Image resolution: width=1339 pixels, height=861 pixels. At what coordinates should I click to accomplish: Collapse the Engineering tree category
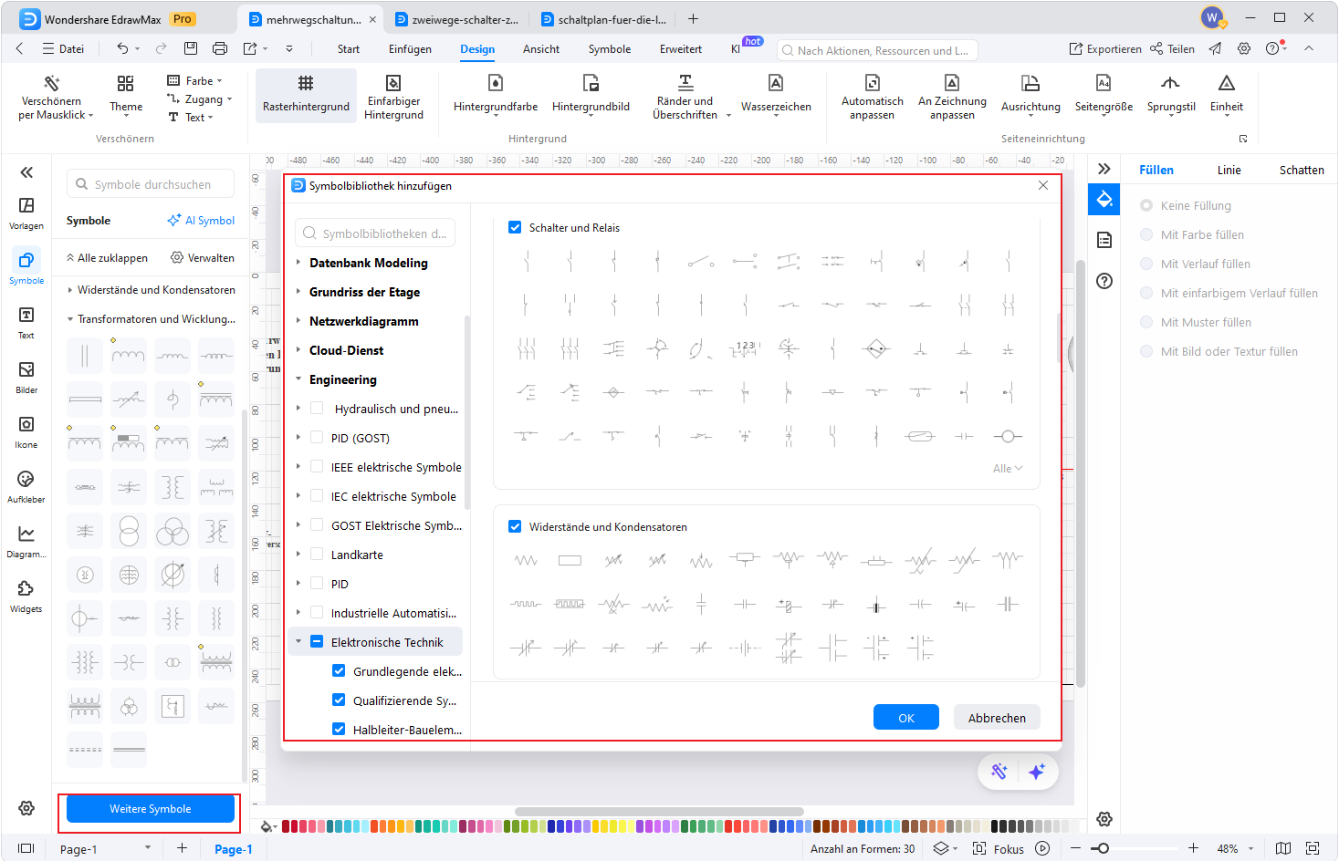[x=298, y=379]
